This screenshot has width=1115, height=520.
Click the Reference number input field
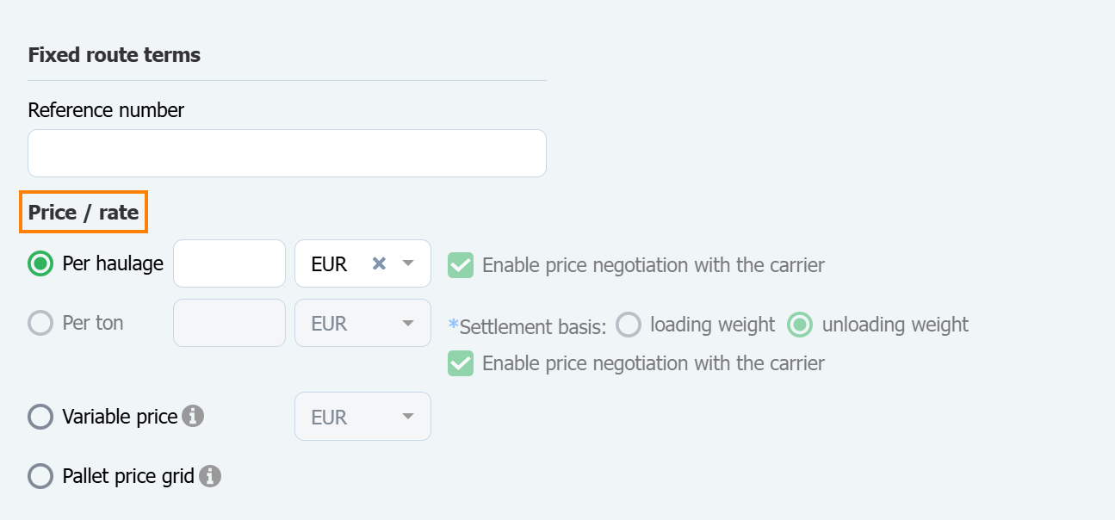click(x=287, y=153)
